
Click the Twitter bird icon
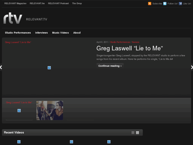[165, 3]
